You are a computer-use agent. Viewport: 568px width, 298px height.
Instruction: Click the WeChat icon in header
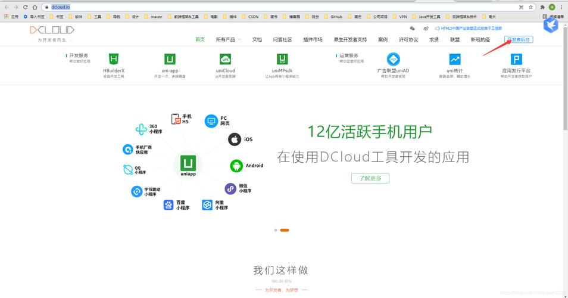[412, 28]
